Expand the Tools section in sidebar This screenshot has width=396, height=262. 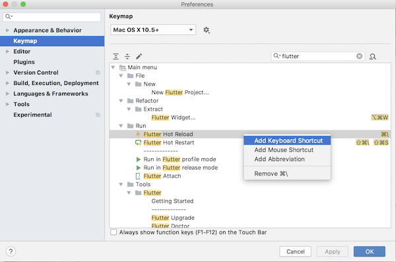pos(7,104)
